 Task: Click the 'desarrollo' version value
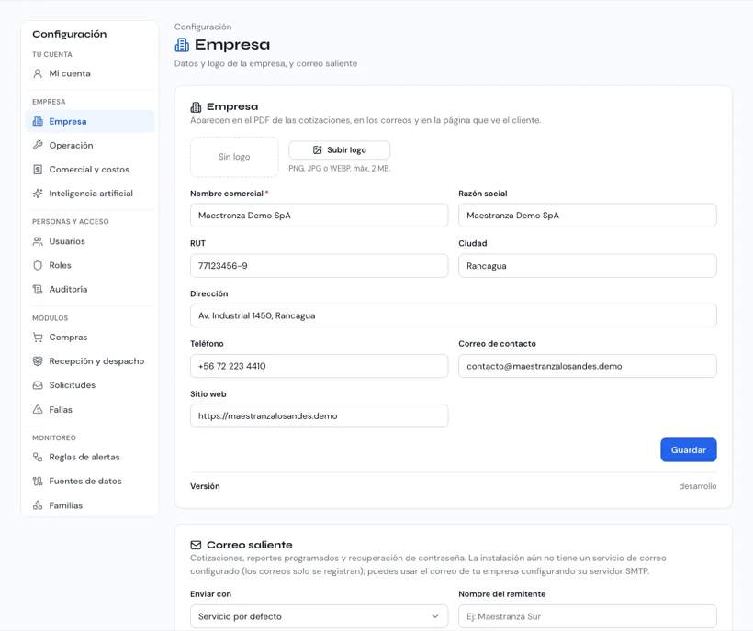click(x=697, y=486)
